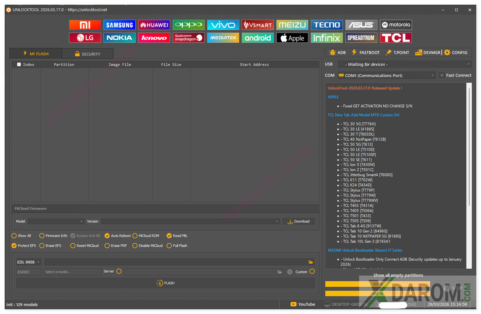Click the Download firmware button
Viewport: 481px width, 314px height.
[x=299, y=221]
